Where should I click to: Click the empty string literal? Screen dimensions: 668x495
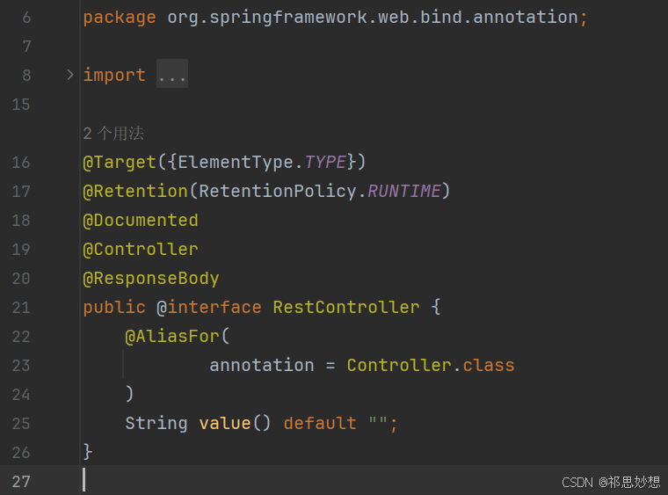[377, 422]
